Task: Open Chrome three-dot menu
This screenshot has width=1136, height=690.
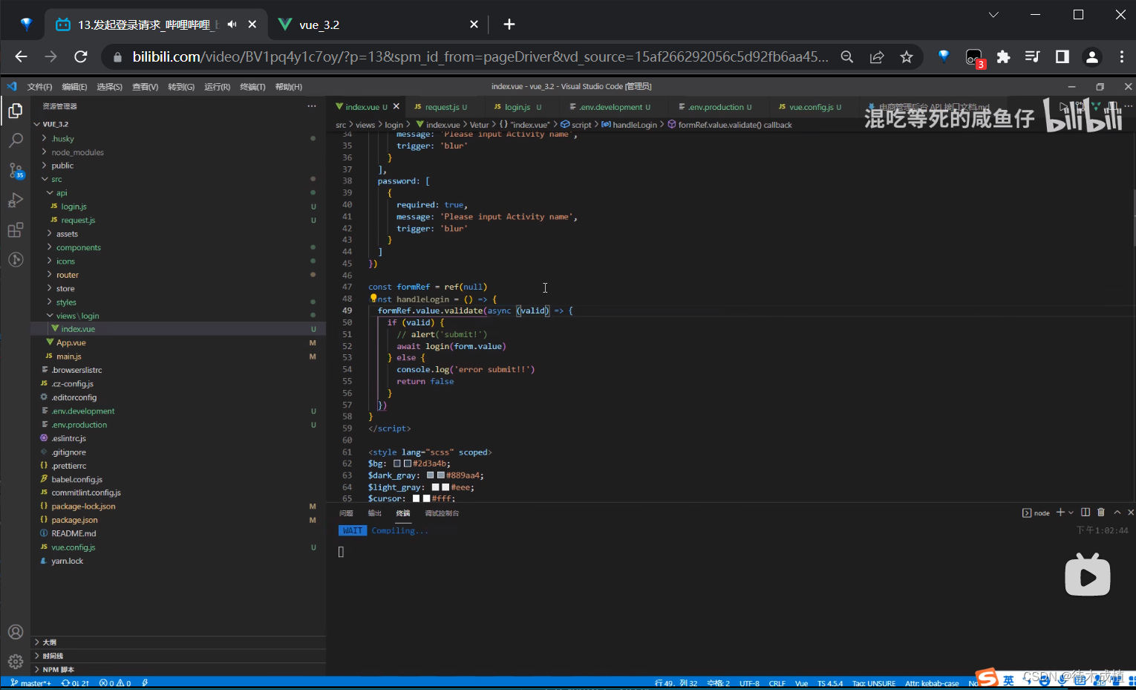Action: (1122, 56)
